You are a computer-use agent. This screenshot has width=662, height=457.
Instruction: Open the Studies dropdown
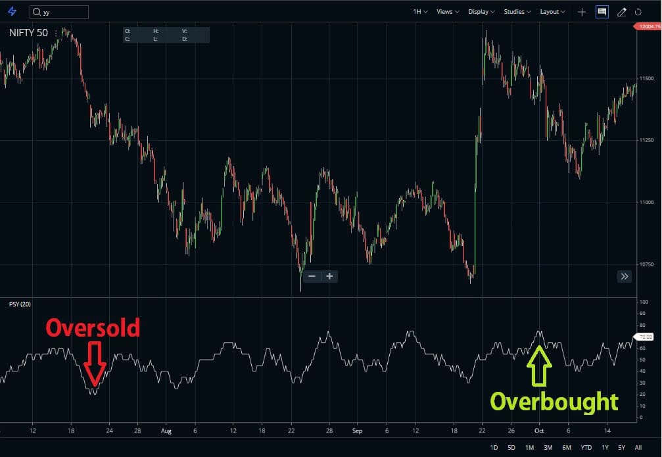point(517,12)
